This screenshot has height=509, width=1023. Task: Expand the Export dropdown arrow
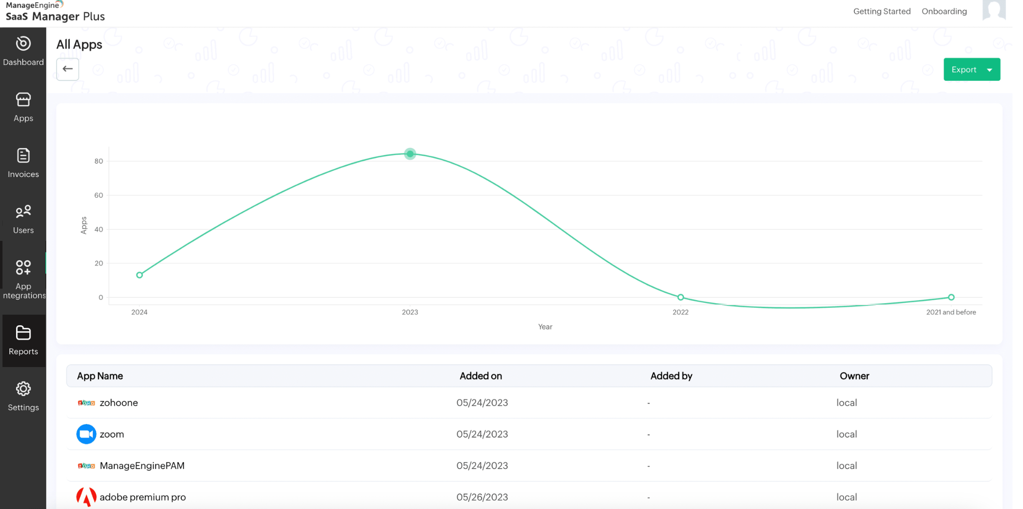990,69
